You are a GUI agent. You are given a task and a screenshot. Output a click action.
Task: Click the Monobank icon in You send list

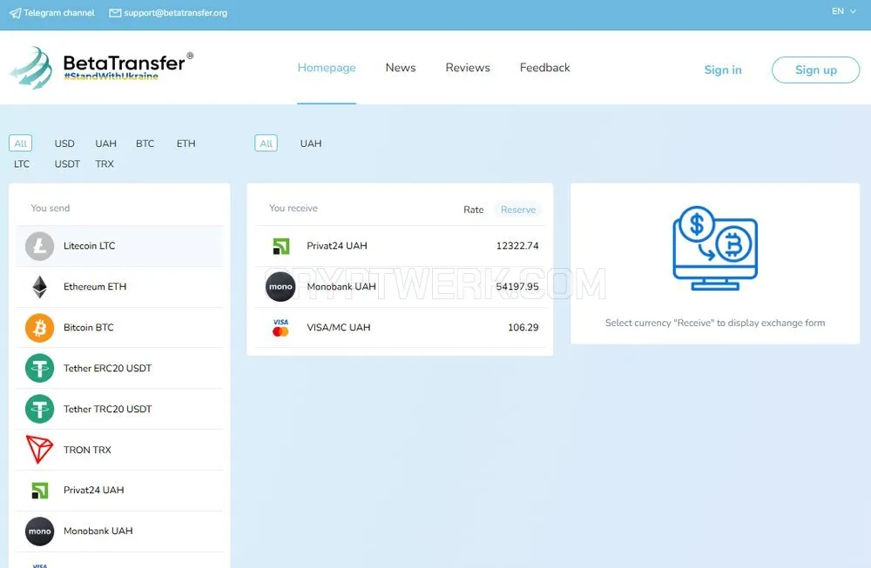pos(39,531)
